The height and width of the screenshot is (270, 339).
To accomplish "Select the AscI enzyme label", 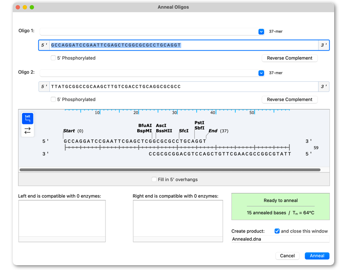I will 161,126.
